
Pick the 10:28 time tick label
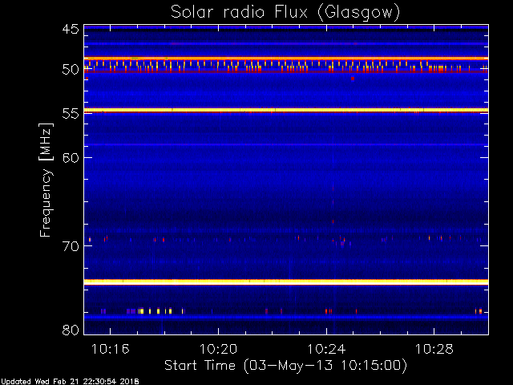(x=434, y=349)
